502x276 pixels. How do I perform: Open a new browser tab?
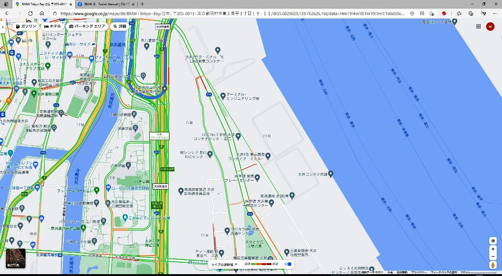(142, 4)
